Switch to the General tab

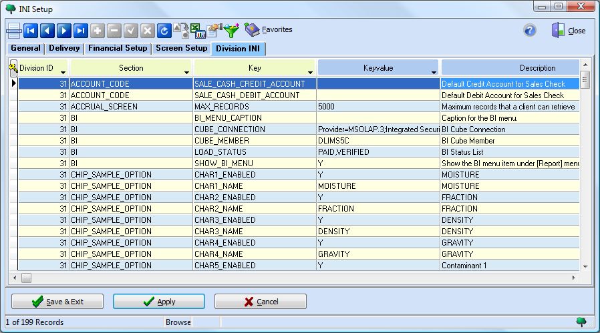26,49
